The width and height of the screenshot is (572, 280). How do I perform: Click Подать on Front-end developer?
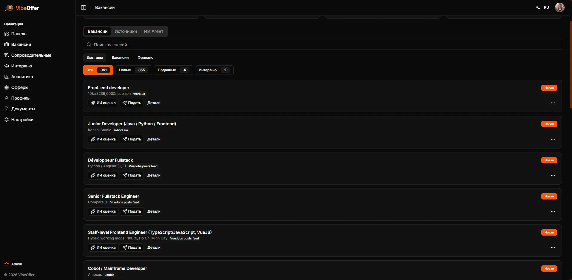point(132,103)
